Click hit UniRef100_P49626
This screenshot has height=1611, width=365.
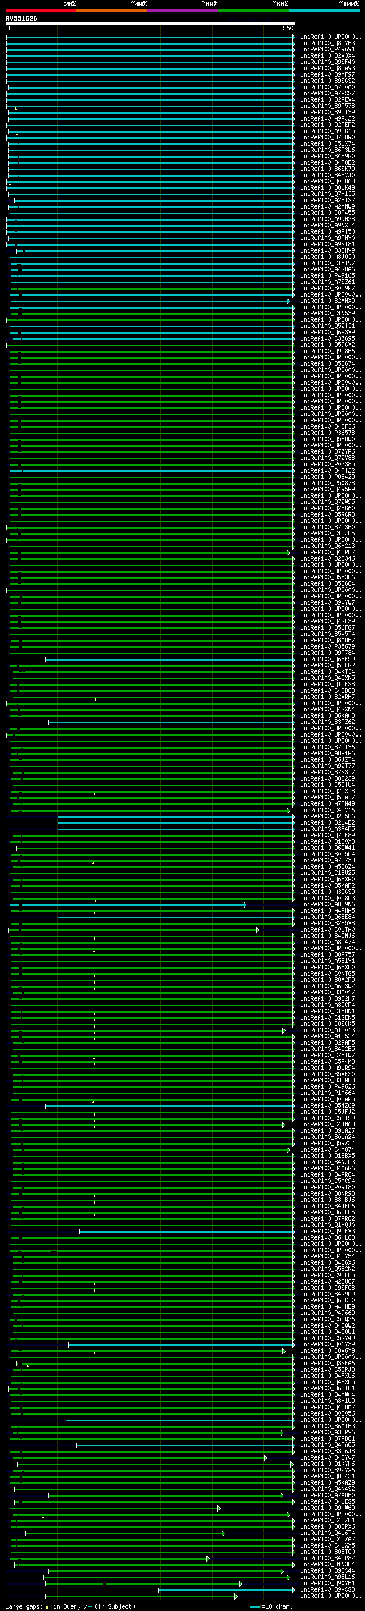[327, 1087]
